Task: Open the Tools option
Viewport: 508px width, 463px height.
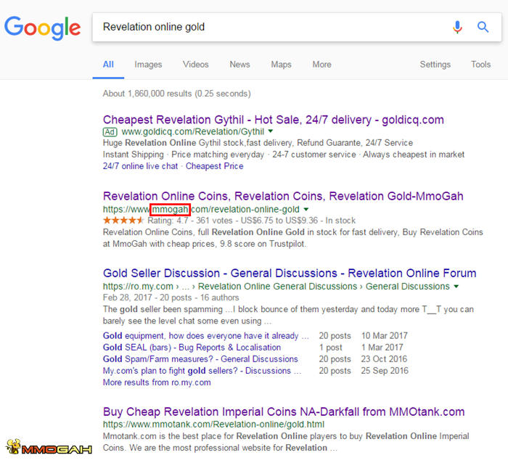Action: (x=480, y=65)
